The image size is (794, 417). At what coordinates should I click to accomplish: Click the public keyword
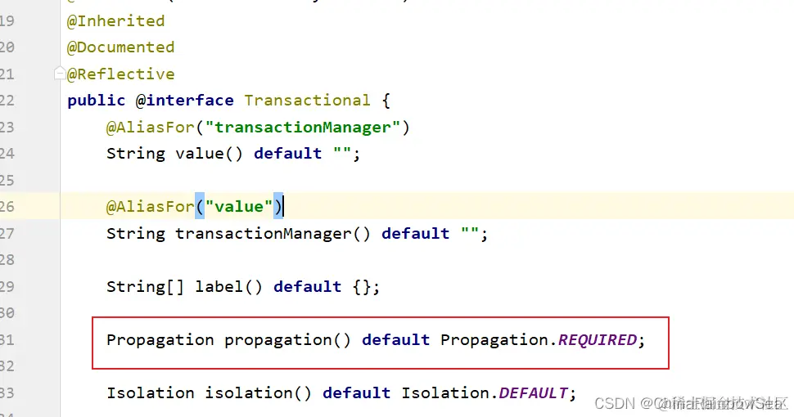point(97,101)
